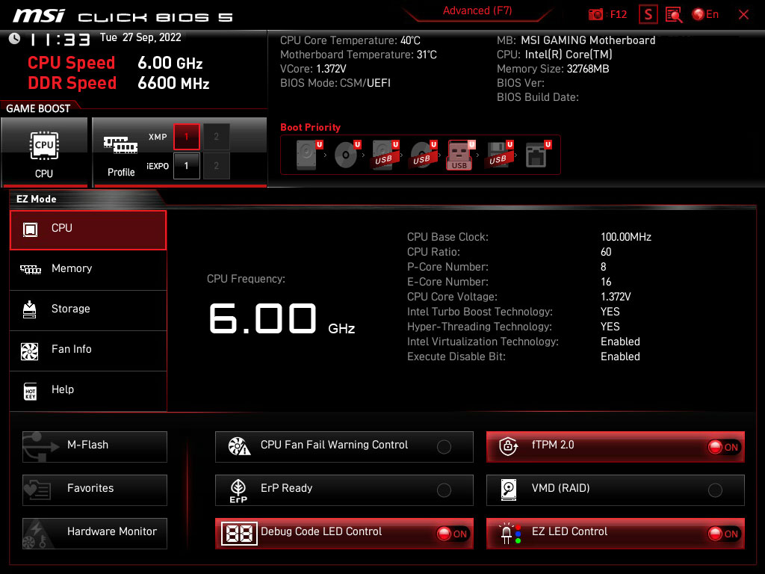Click the hard disk icon in Boot Priority
The width and height of the screenshot is (765, 574).
306,155
